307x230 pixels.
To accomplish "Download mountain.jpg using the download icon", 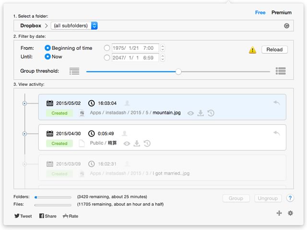I will [x=201, y=113].
